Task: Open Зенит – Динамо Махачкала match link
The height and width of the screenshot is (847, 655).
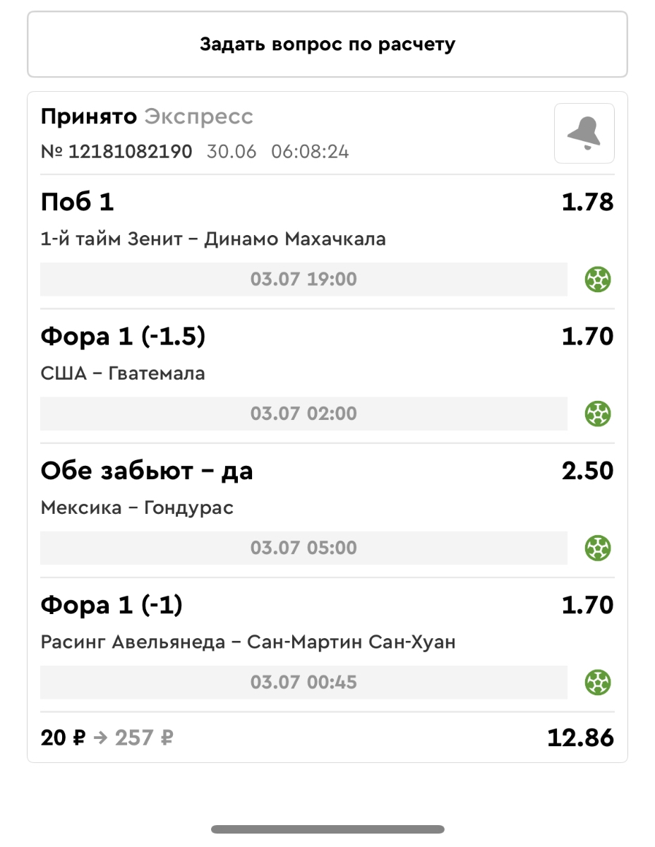Action: pyautogui.click(x=213, y=239)
